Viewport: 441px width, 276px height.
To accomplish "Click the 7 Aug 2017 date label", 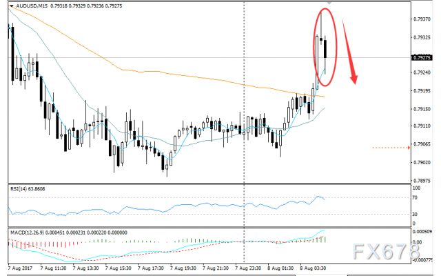I will pos(20,268).
